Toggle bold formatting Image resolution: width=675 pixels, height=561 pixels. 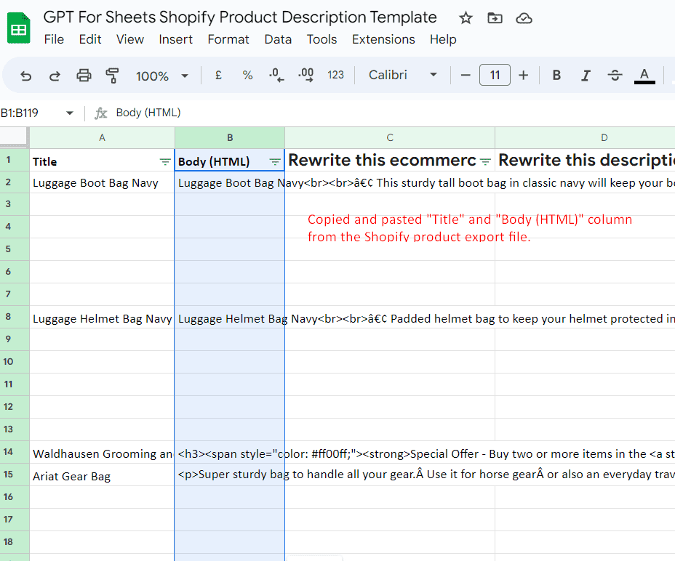click(556, 76)
